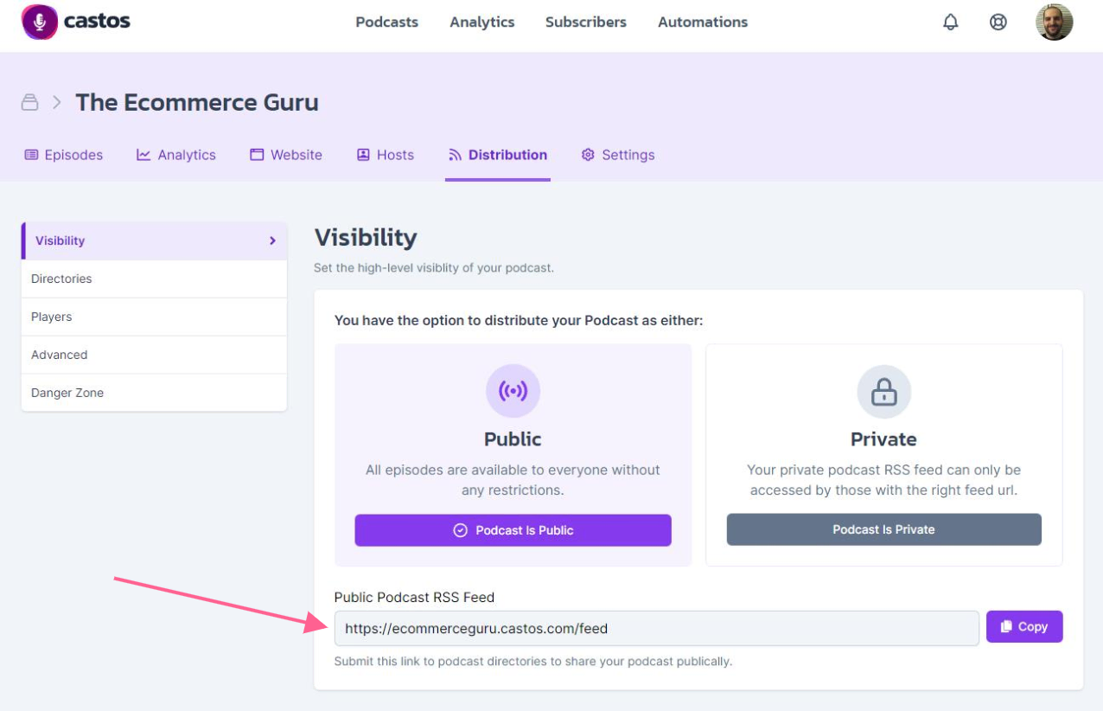Click the private padlock icon
Screen dimensions: 1103x711
pos(883,392)
